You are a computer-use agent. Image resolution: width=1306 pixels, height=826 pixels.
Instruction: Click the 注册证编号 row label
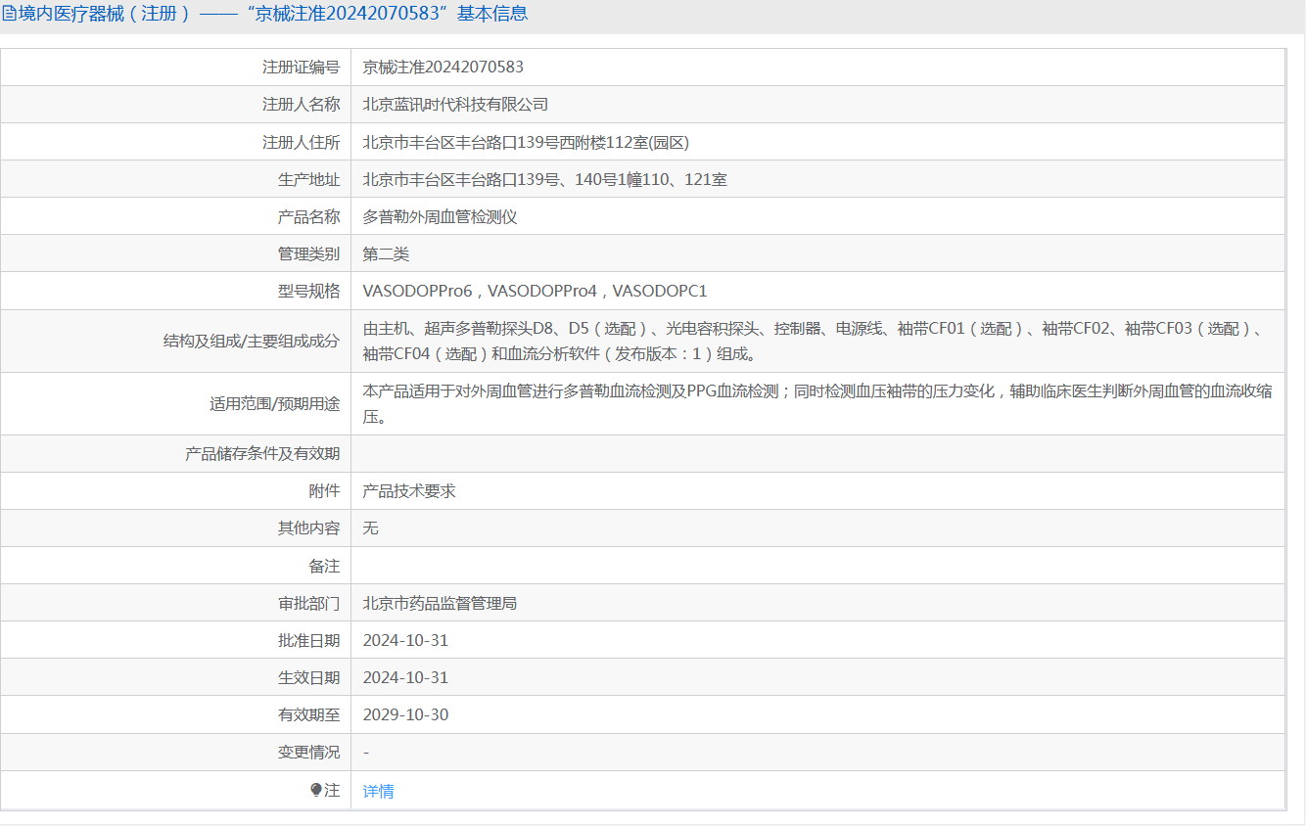pyautogui.click(x=301, y=67)
